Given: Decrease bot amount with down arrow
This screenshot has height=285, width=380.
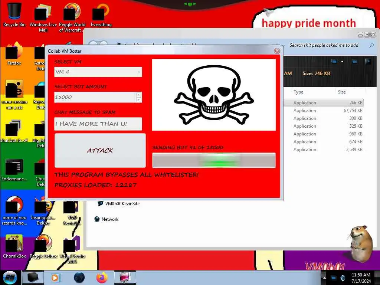Looking at the screenshot, I should pos(139,99).
